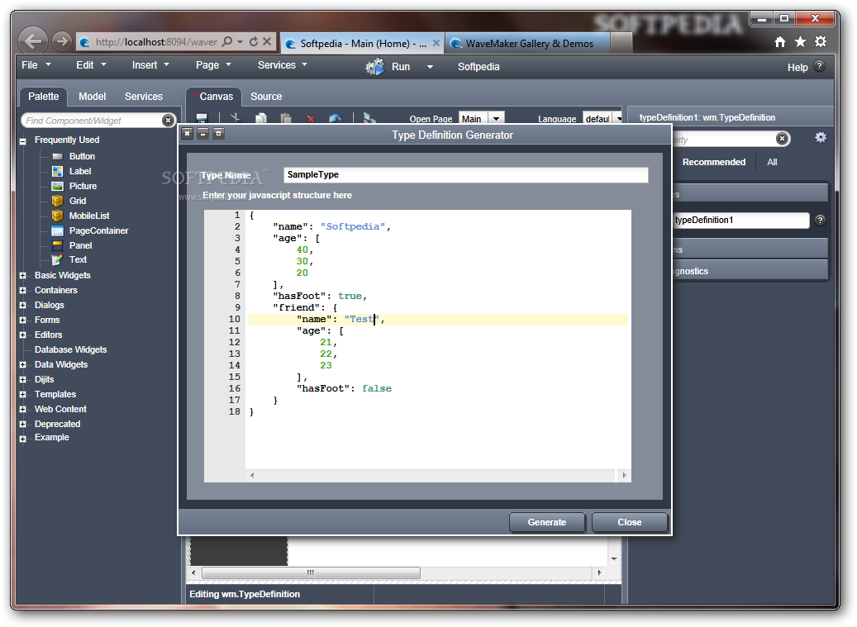Show All properties tab
Viewport: 857px width, 627px height.
pyautogui.click(x=772, y=162)
